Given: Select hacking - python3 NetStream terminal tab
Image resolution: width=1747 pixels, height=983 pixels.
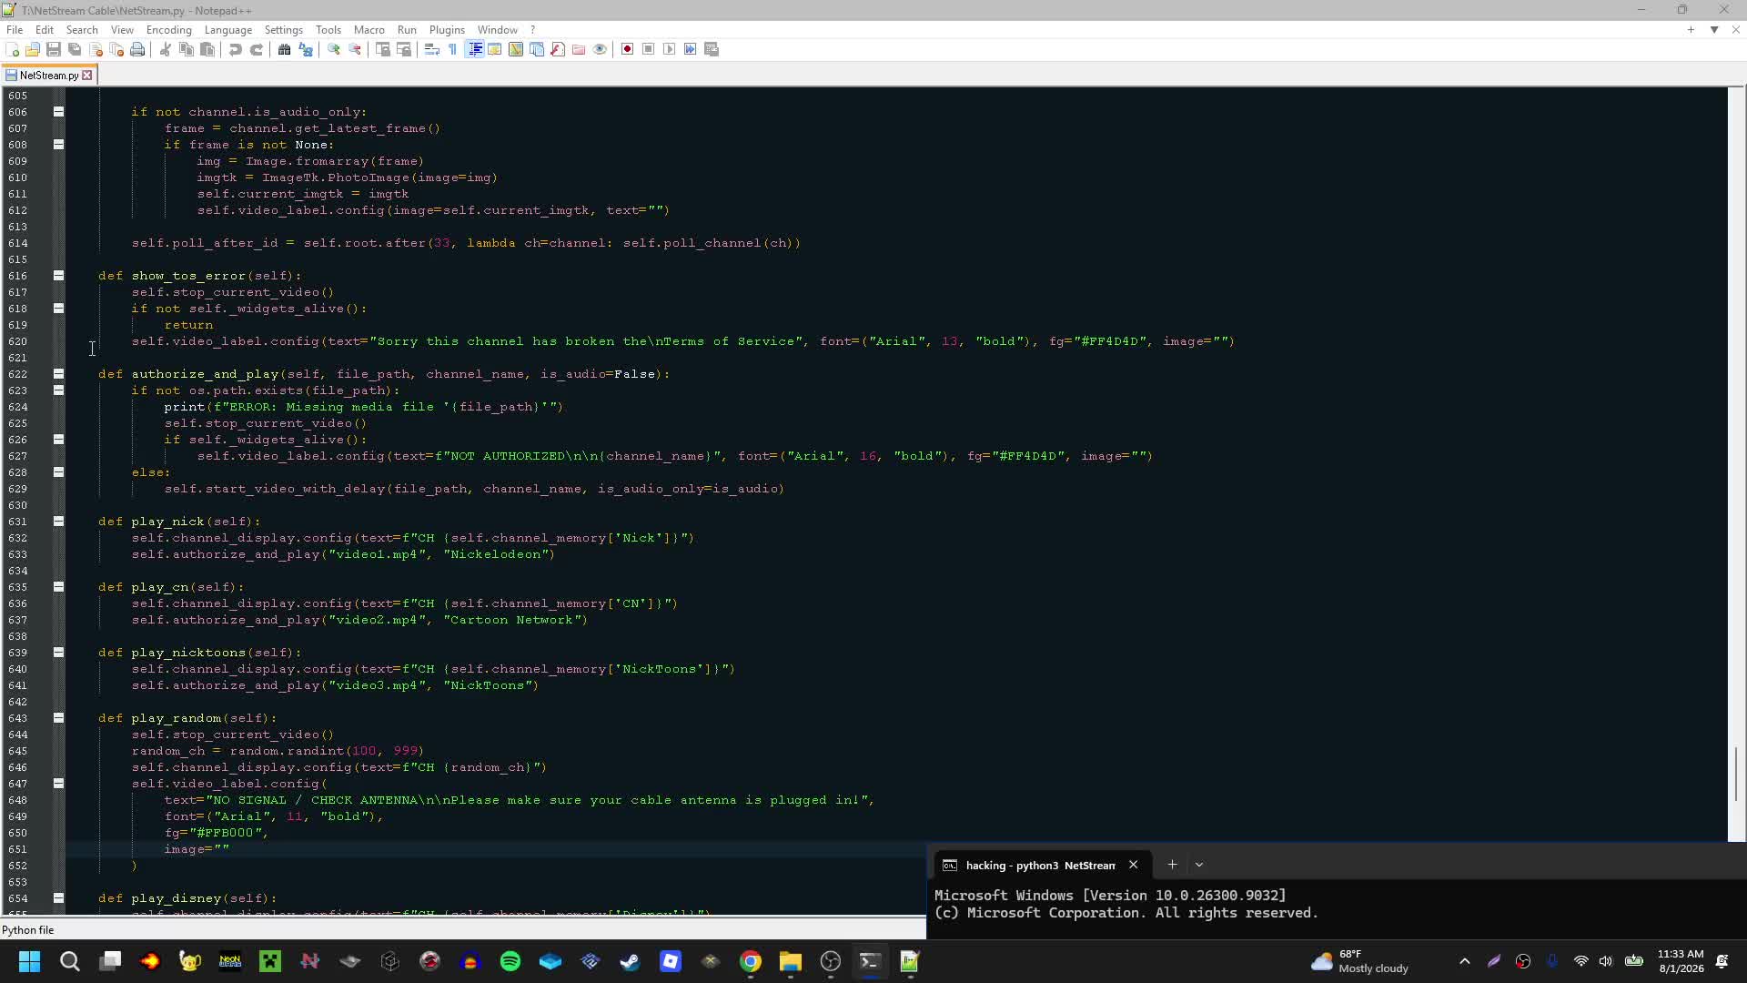Looking at the screenshot, I should point(1041,866).
